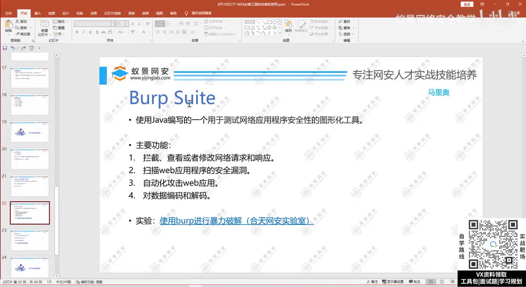Click the Paste clipboard icon

8,24
